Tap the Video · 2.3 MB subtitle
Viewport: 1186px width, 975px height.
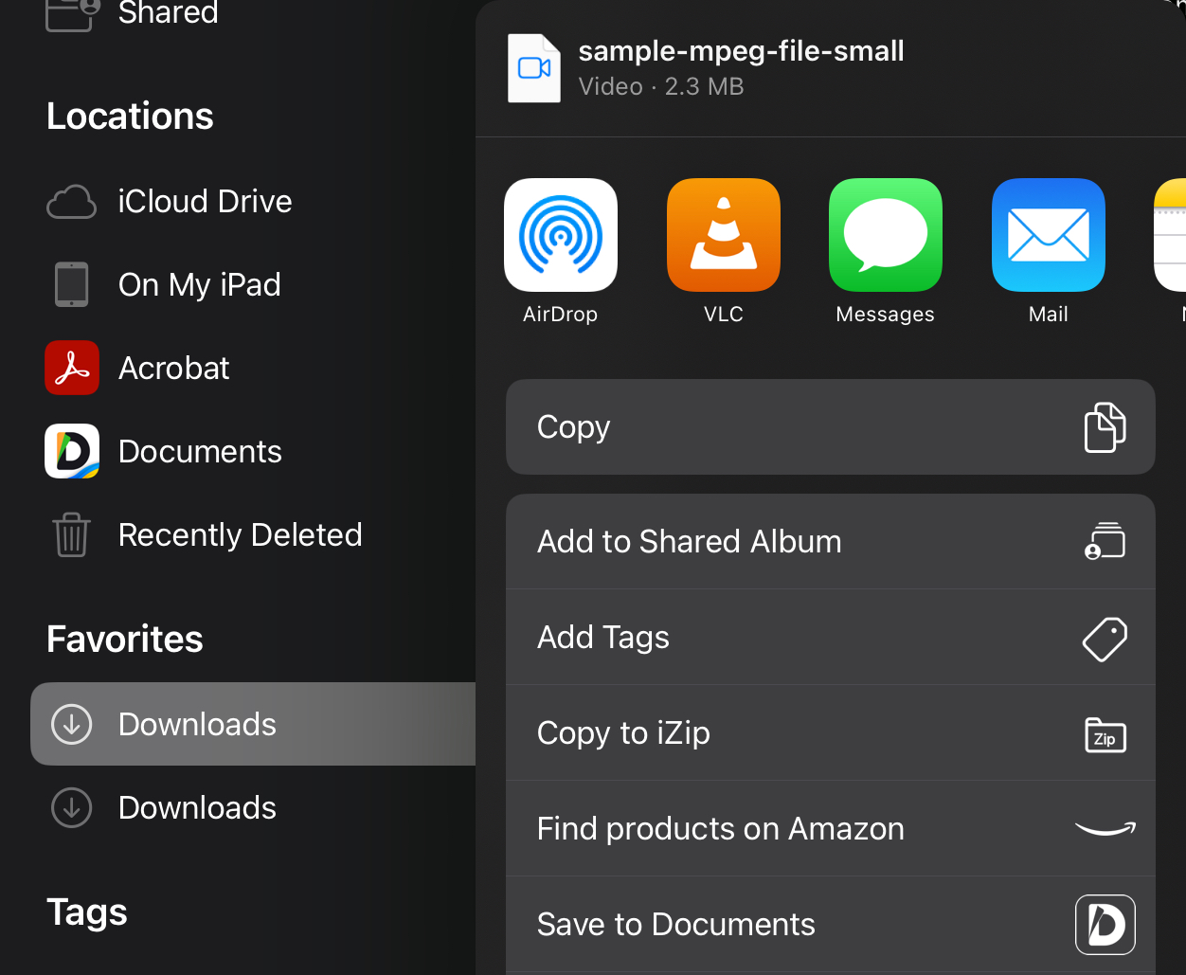(661, 87)
